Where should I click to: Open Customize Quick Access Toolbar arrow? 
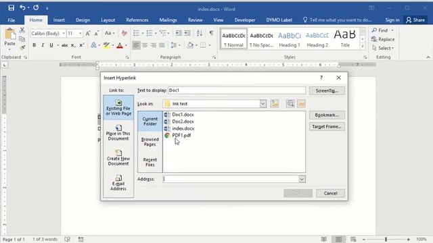click(47, 8)
